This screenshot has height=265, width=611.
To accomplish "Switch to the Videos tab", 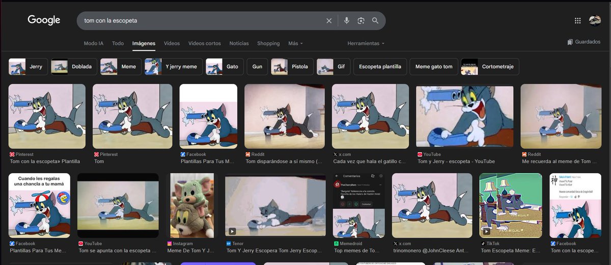I will coord(172,44).
